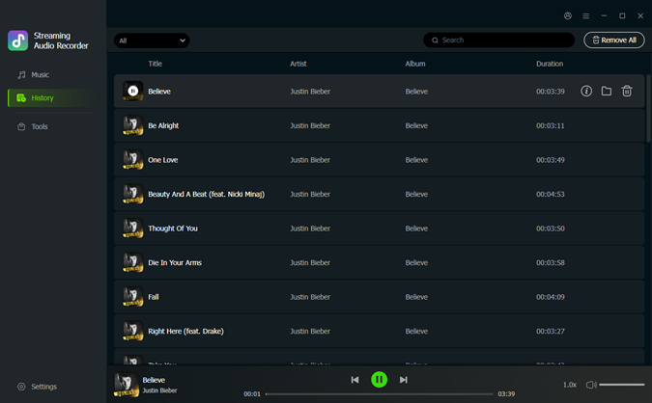
Task: Select "Beauty And A Beat (feat. Nicki Minaj)"
Action: pos(207,194)
